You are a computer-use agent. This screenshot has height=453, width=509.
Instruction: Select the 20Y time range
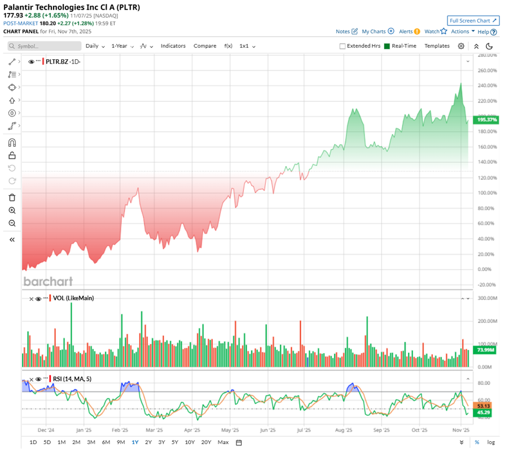pyautogui.click(x=206, y=442)
